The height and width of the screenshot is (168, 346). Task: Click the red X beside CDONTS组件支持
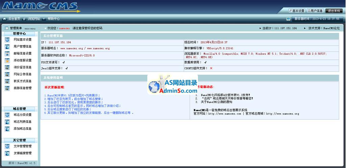(211, 68)
